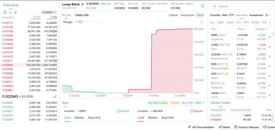Select sell-side Market order tab
The width and height of the screenshot is (275, 130).
click(x=153, y=118)
